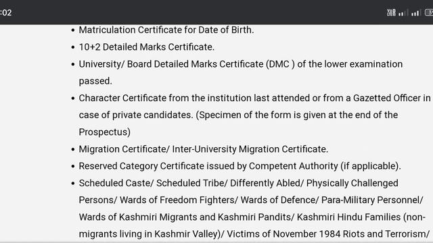Screen dimensions: 433x243
Task: Click the bullet beside Matriculation Certificate
Action: click(x=73, y=30)
